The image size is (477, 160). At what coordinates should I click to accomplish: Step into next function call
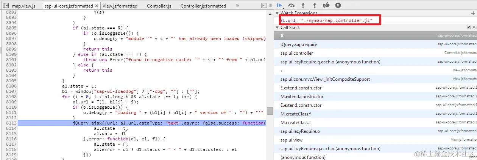(303, 5)
